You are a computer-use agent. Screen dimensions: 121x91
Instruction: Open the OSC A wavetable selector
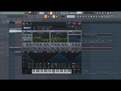pos(41,33)
